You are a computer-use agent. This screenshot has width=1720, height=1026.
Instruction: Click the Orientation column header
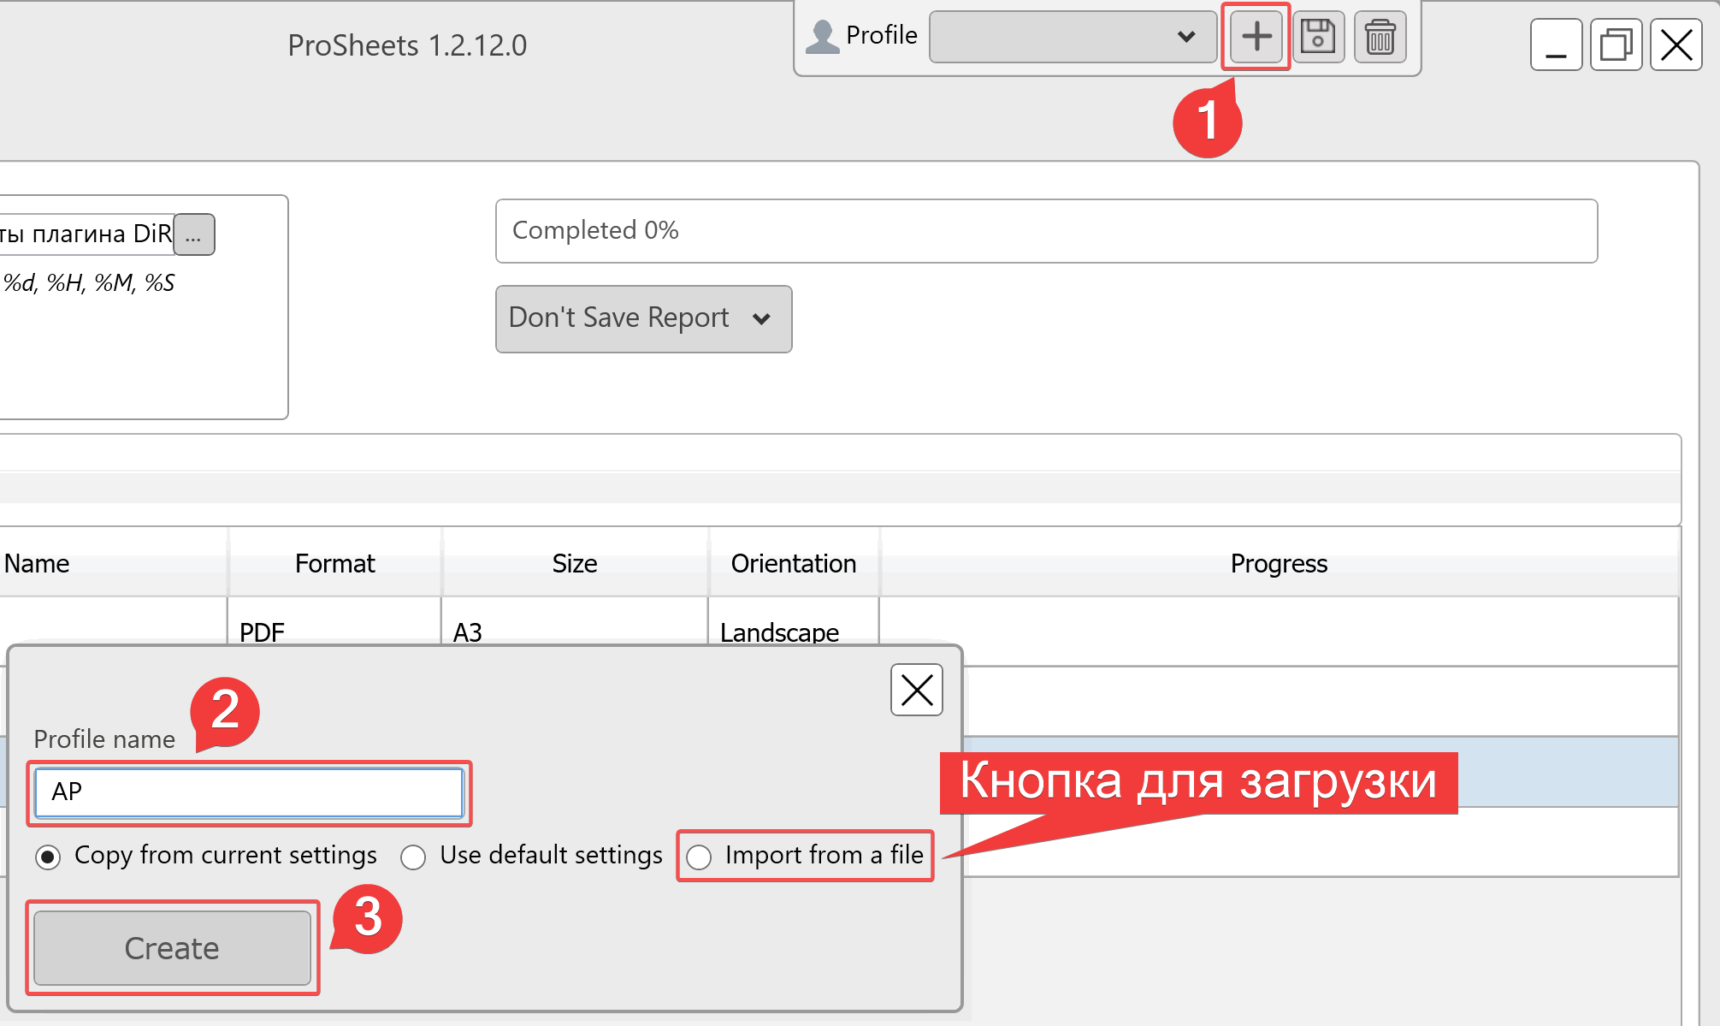(794, 564)
